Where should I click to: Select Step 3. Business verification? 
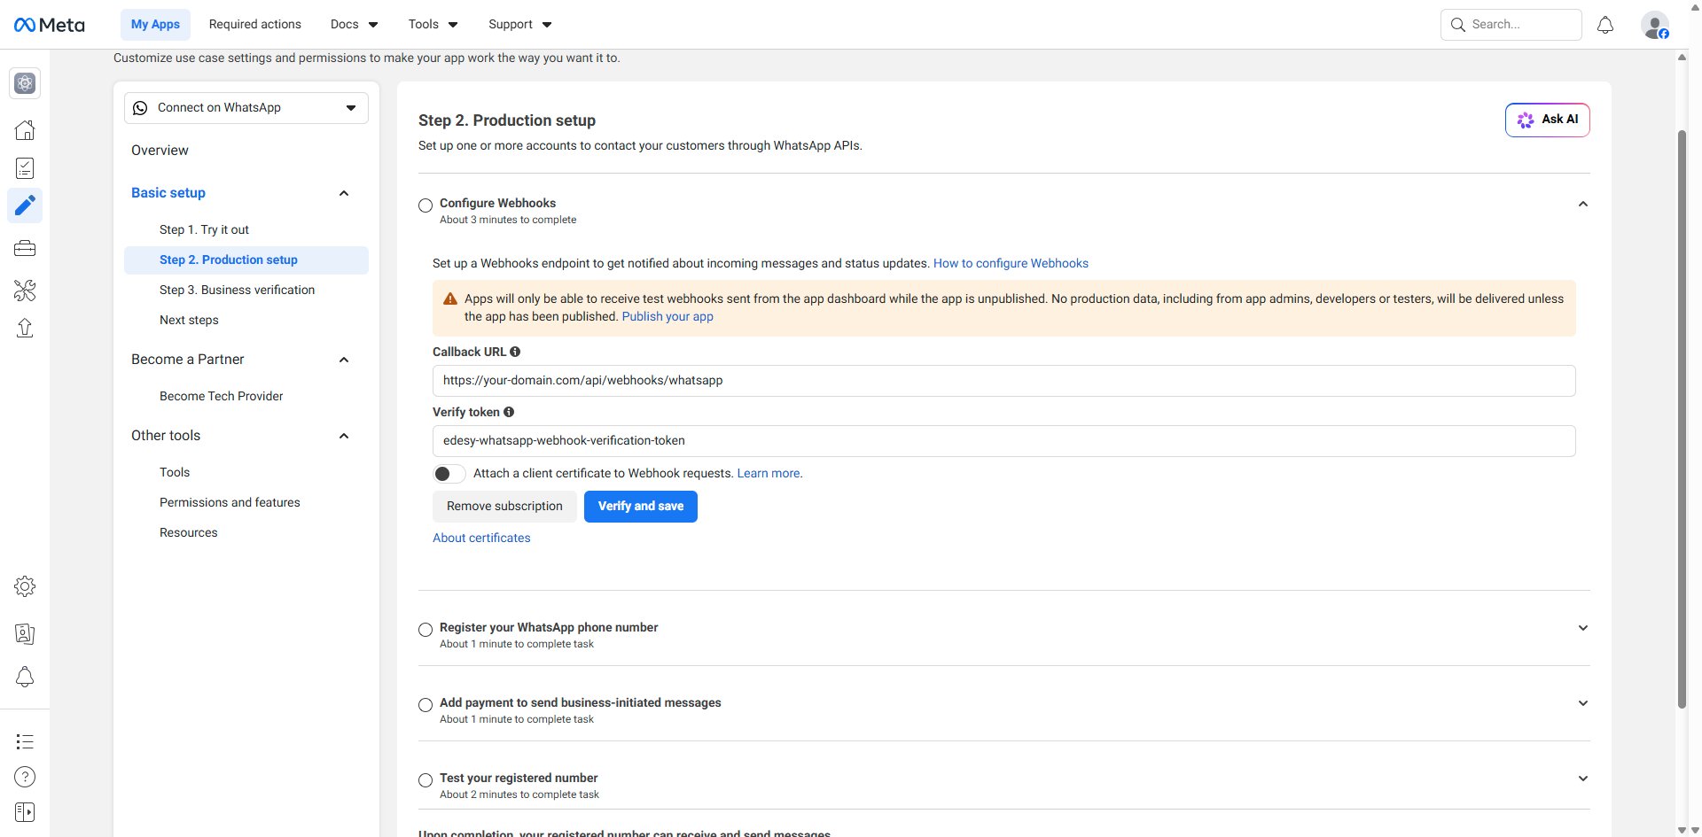237,290
